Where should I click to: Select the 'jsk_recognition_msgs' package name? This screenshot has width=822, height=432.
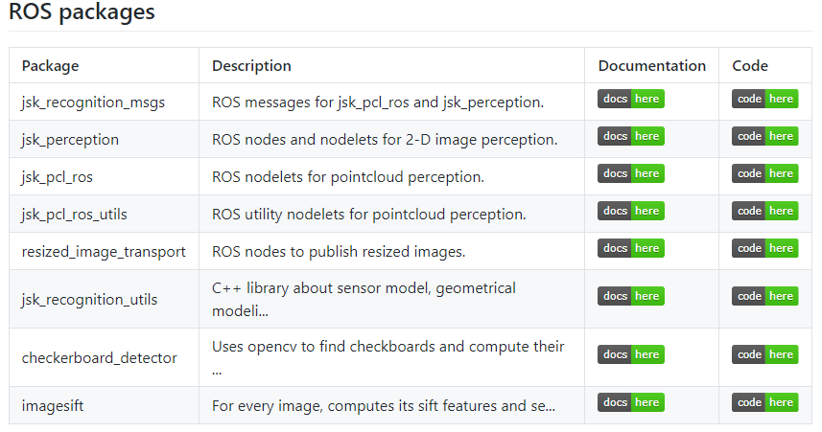(93, 102)
